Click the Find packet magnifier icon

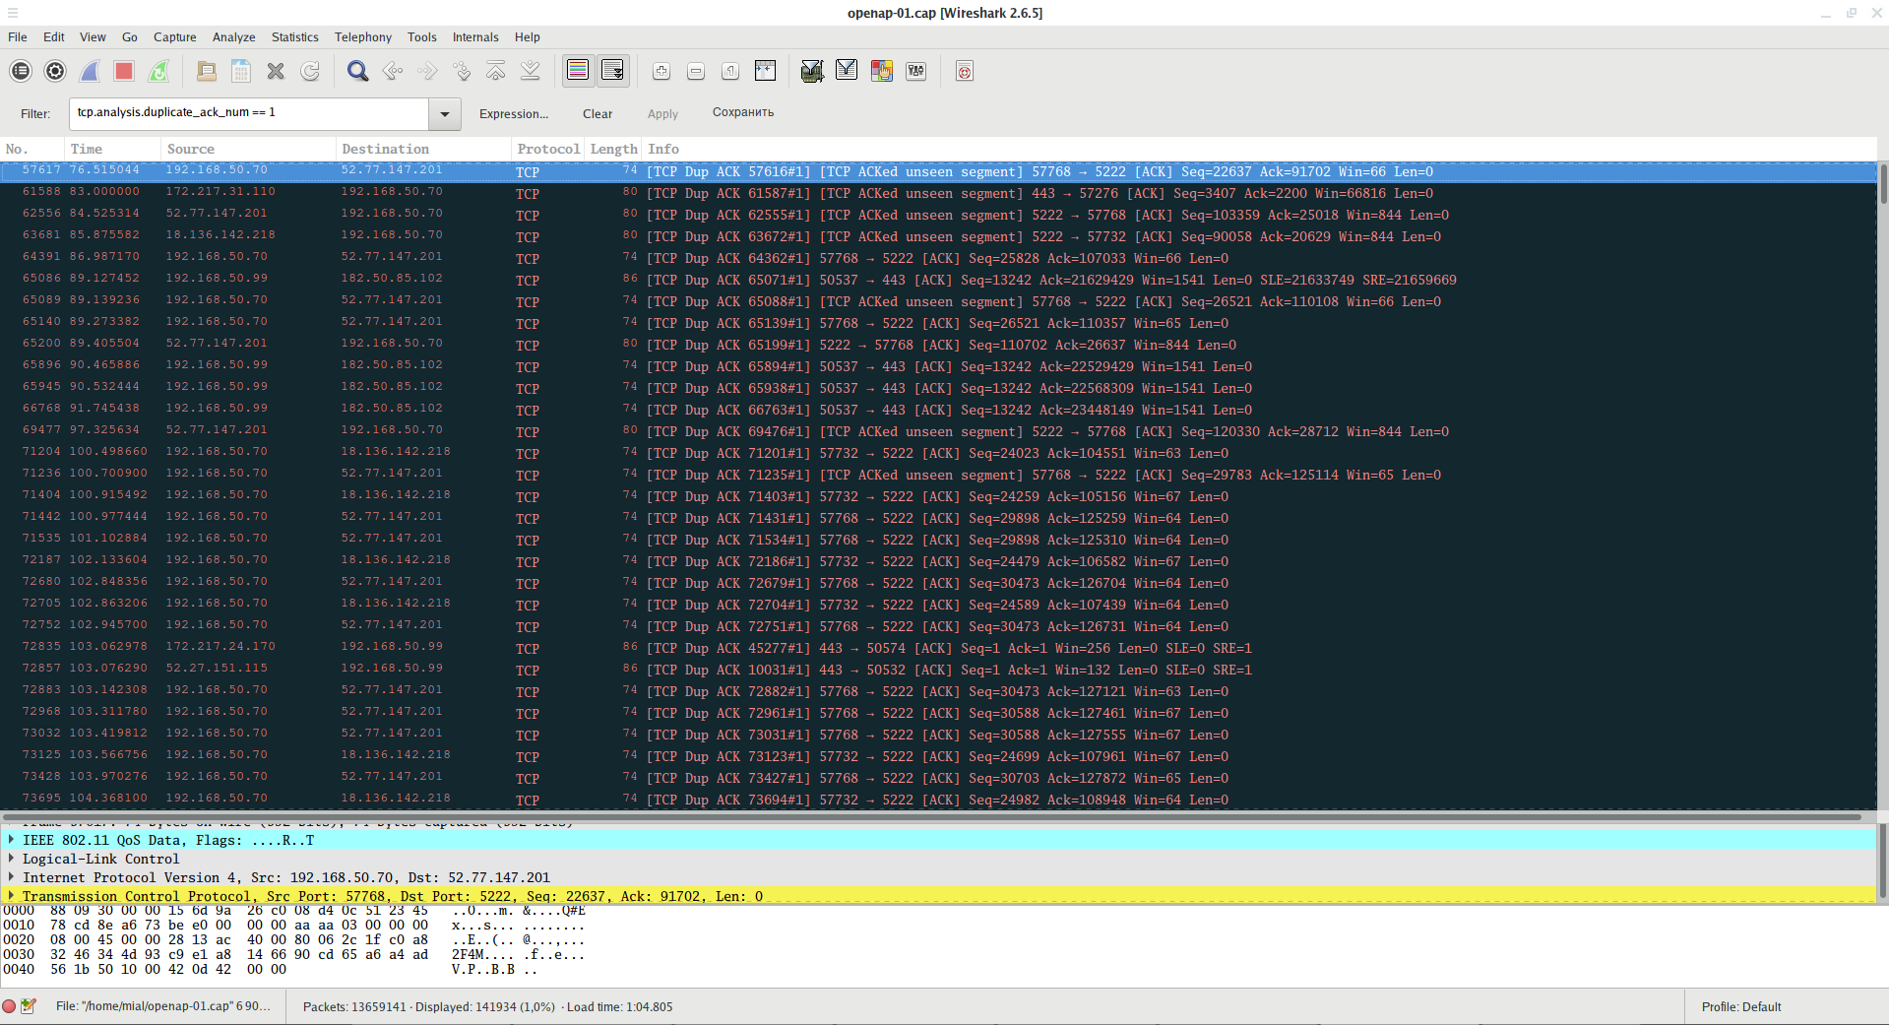tap(357, 71)
